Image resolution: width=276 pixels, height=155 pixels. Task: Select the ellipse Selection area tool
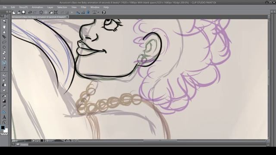(4, 42)
